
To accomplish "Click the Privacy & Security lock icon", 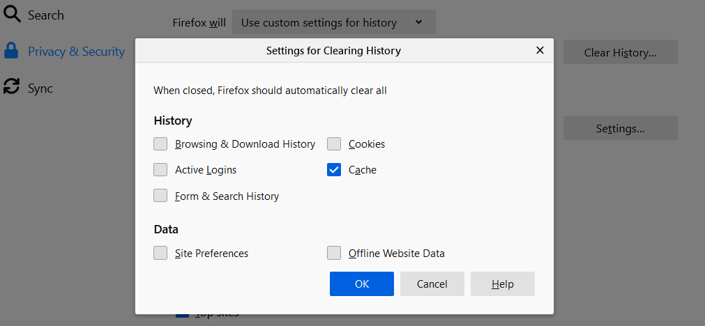I will 11,51.
